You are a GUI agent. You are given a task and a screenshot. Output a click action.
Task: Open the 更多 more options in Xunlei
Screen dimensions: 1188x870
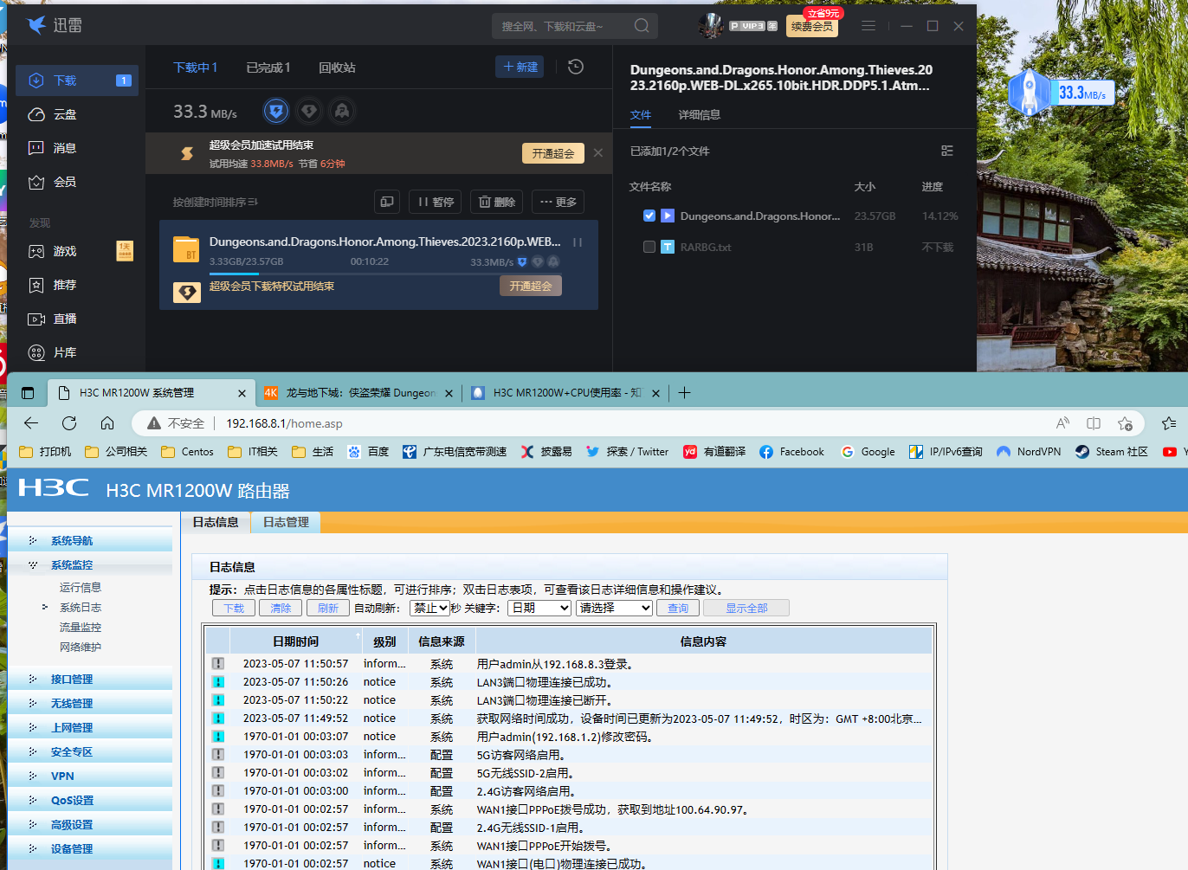pos(558,202)
